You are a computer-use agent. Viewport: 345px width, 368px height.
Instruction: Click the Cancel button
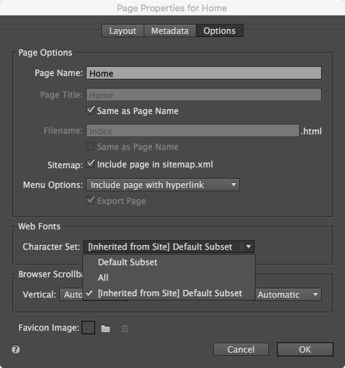coord(241,350)
